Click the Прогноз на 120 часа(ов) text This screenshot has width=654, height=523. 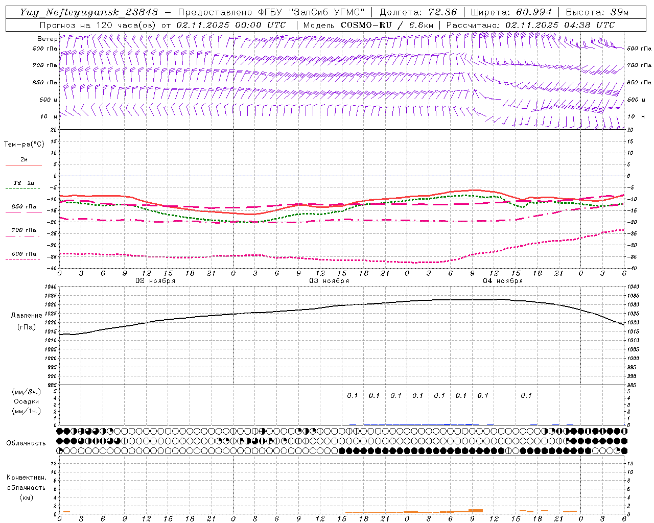pyautogui.click(x=98, y=25)
